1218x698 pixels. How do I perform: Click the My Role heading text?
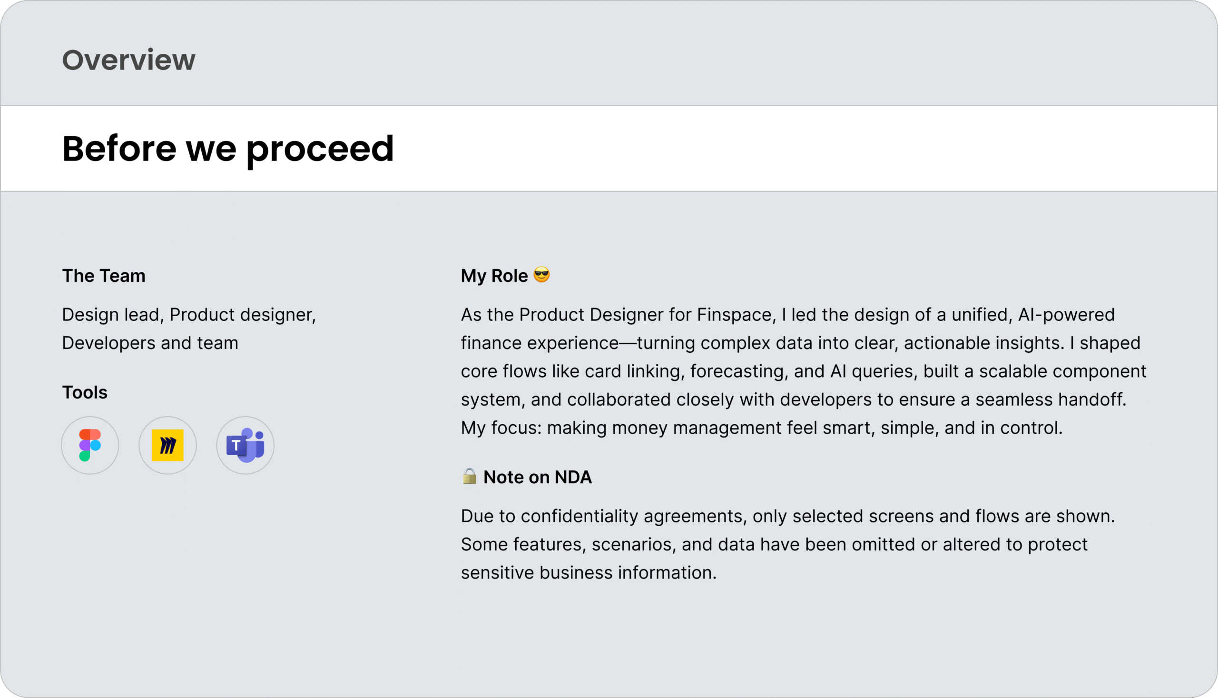tap(494, 276)
